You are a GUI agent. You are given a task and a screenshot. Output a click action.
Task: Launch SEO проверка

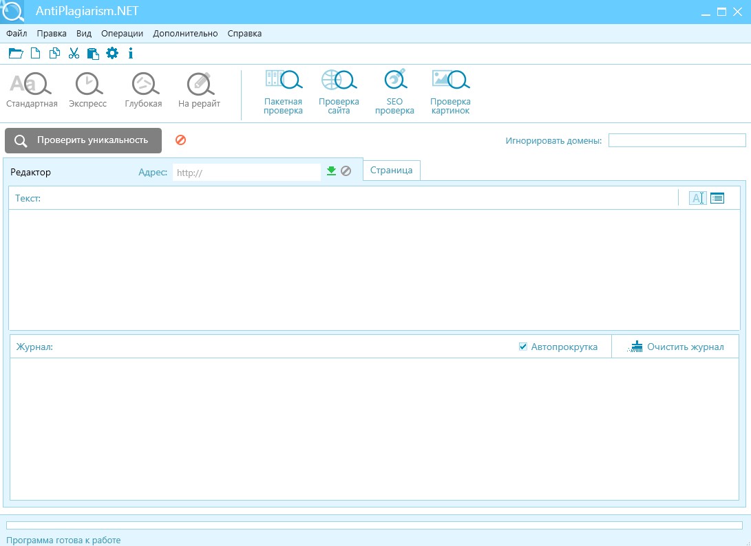tap(394, 92)
